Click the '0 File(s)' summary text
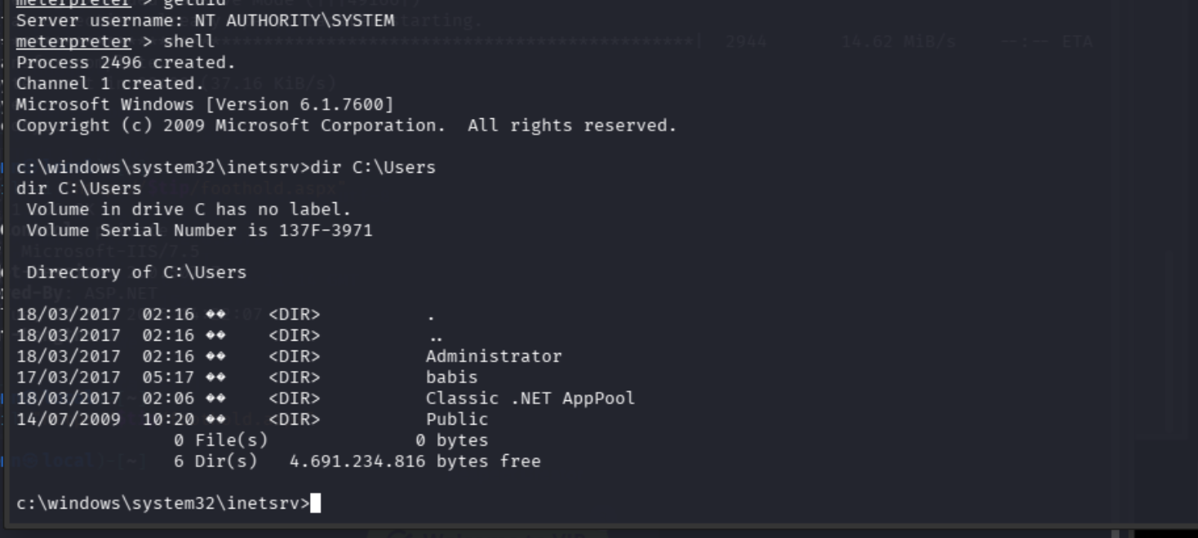Viewport: 1198px width, 538px height. pyautogui.click(x=220, y=440)
